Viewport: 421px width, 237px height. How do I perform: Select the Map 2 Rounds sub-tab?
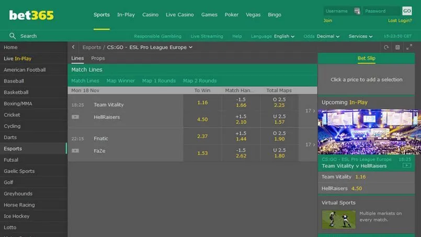click(200, 81)
